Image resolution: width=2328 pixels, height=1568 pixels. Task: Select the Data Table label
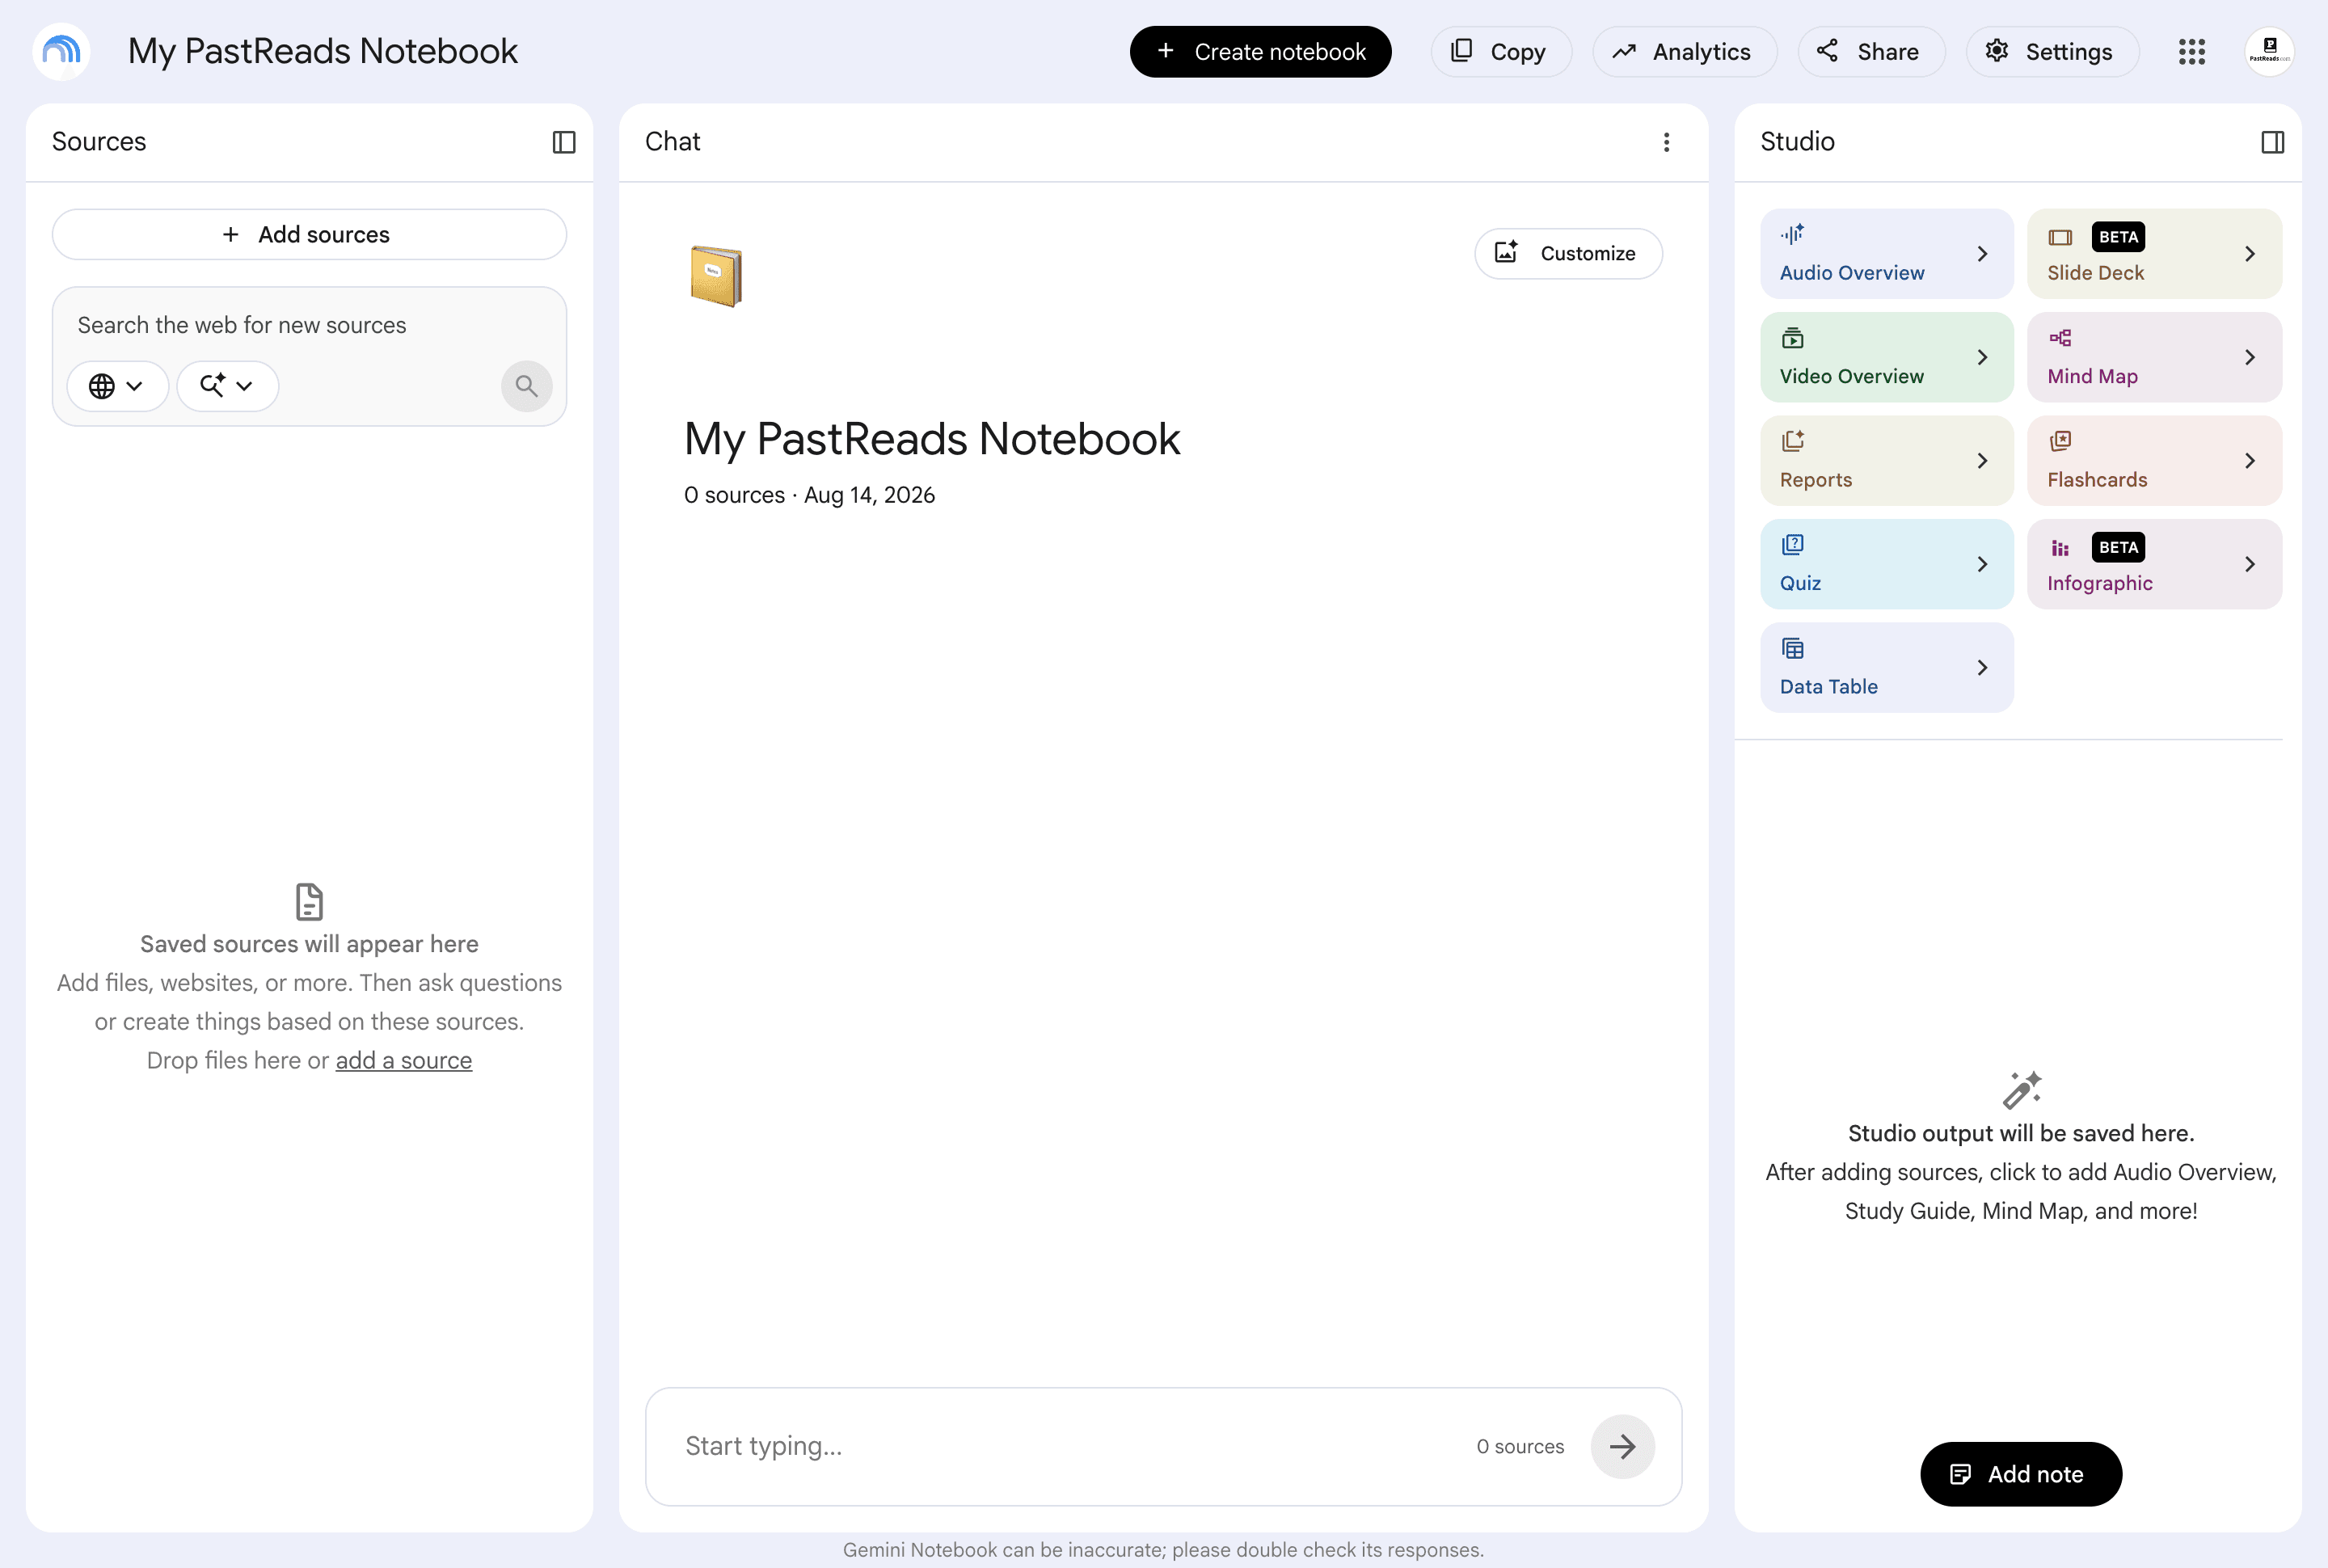pos(1828,687)
